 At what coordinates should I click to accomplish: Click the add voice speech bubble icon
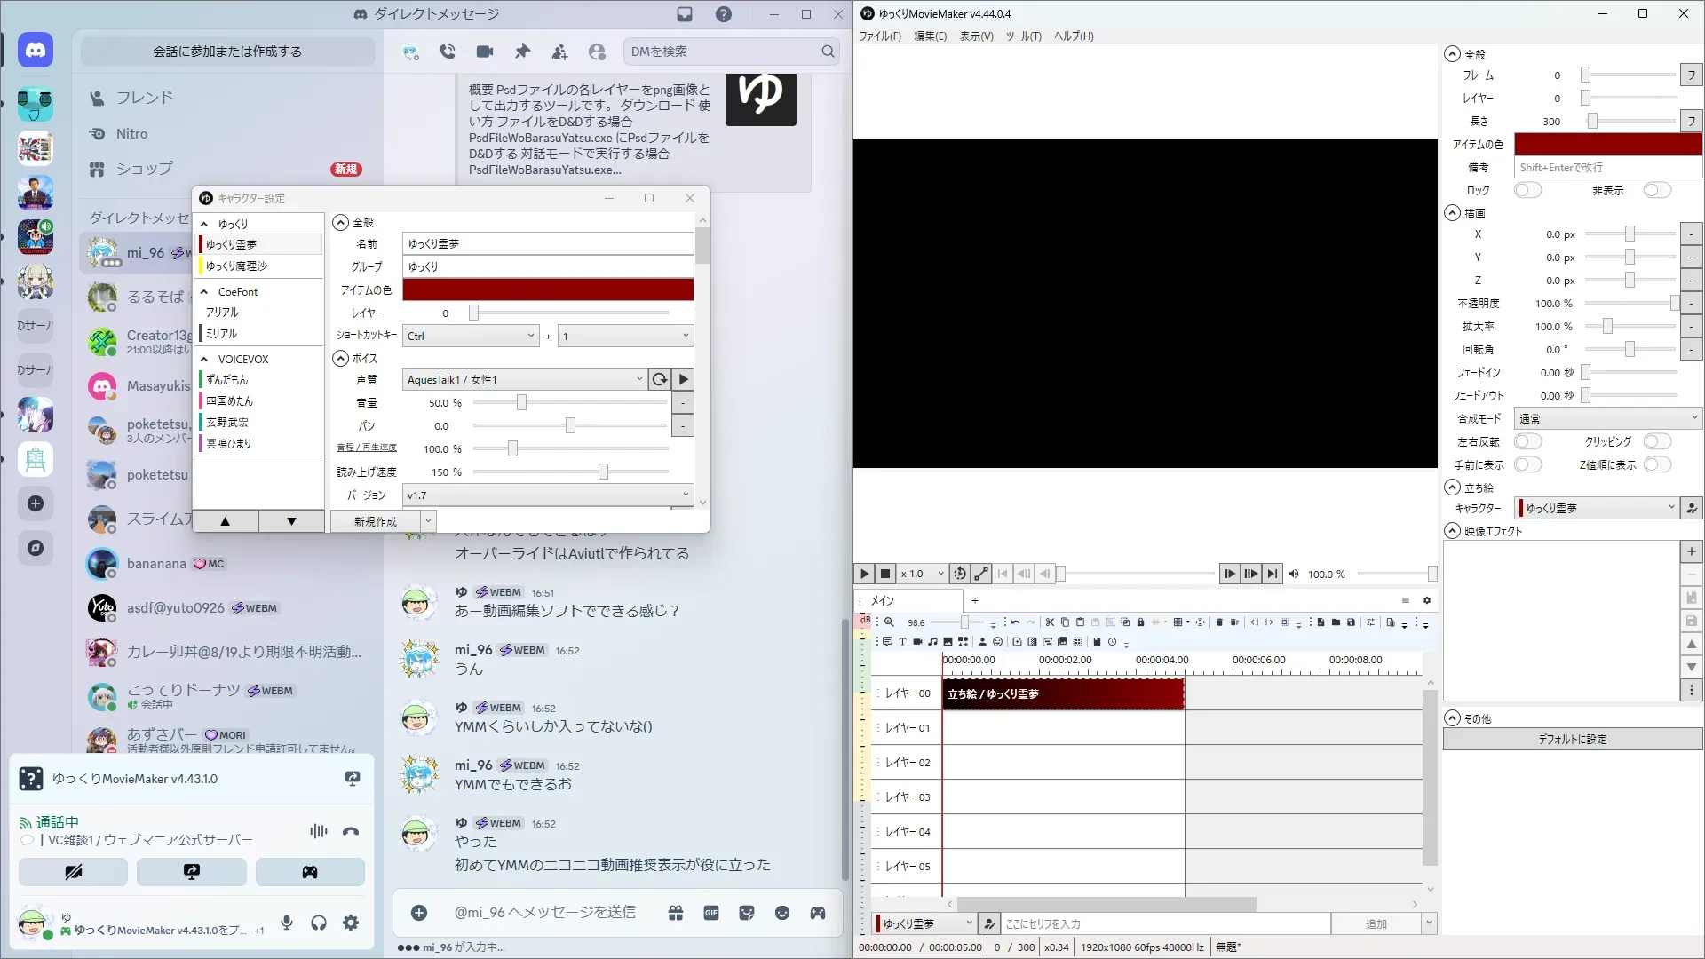pyautogui.click(x=887, y=641)
